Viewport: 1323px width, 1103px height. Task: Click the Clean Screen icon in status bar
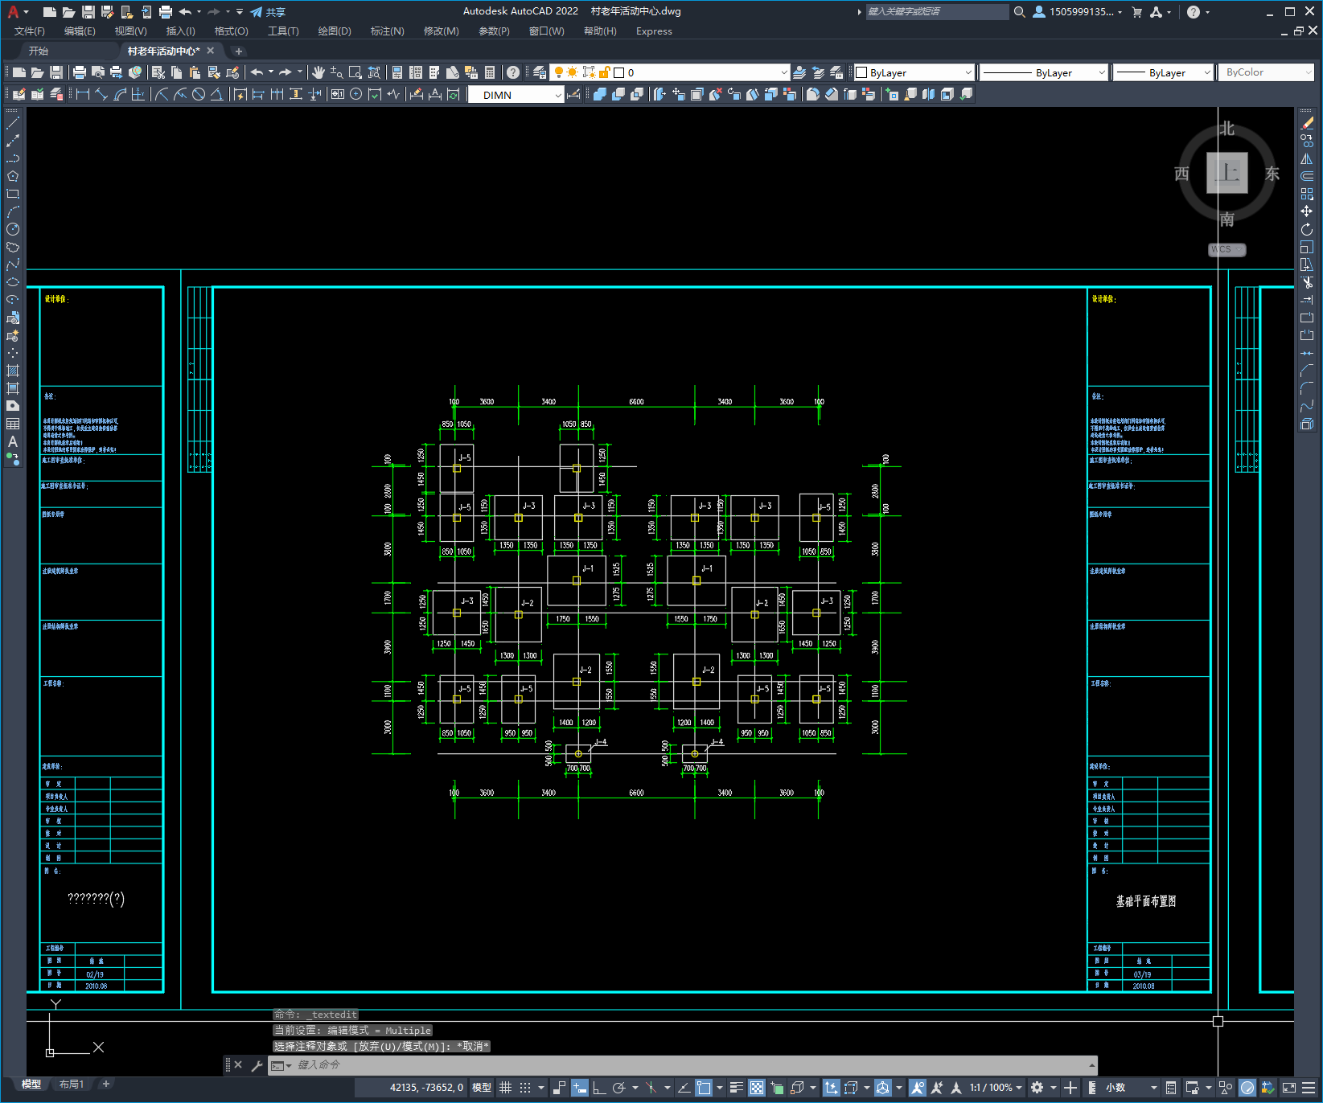coord(1289,1088)
